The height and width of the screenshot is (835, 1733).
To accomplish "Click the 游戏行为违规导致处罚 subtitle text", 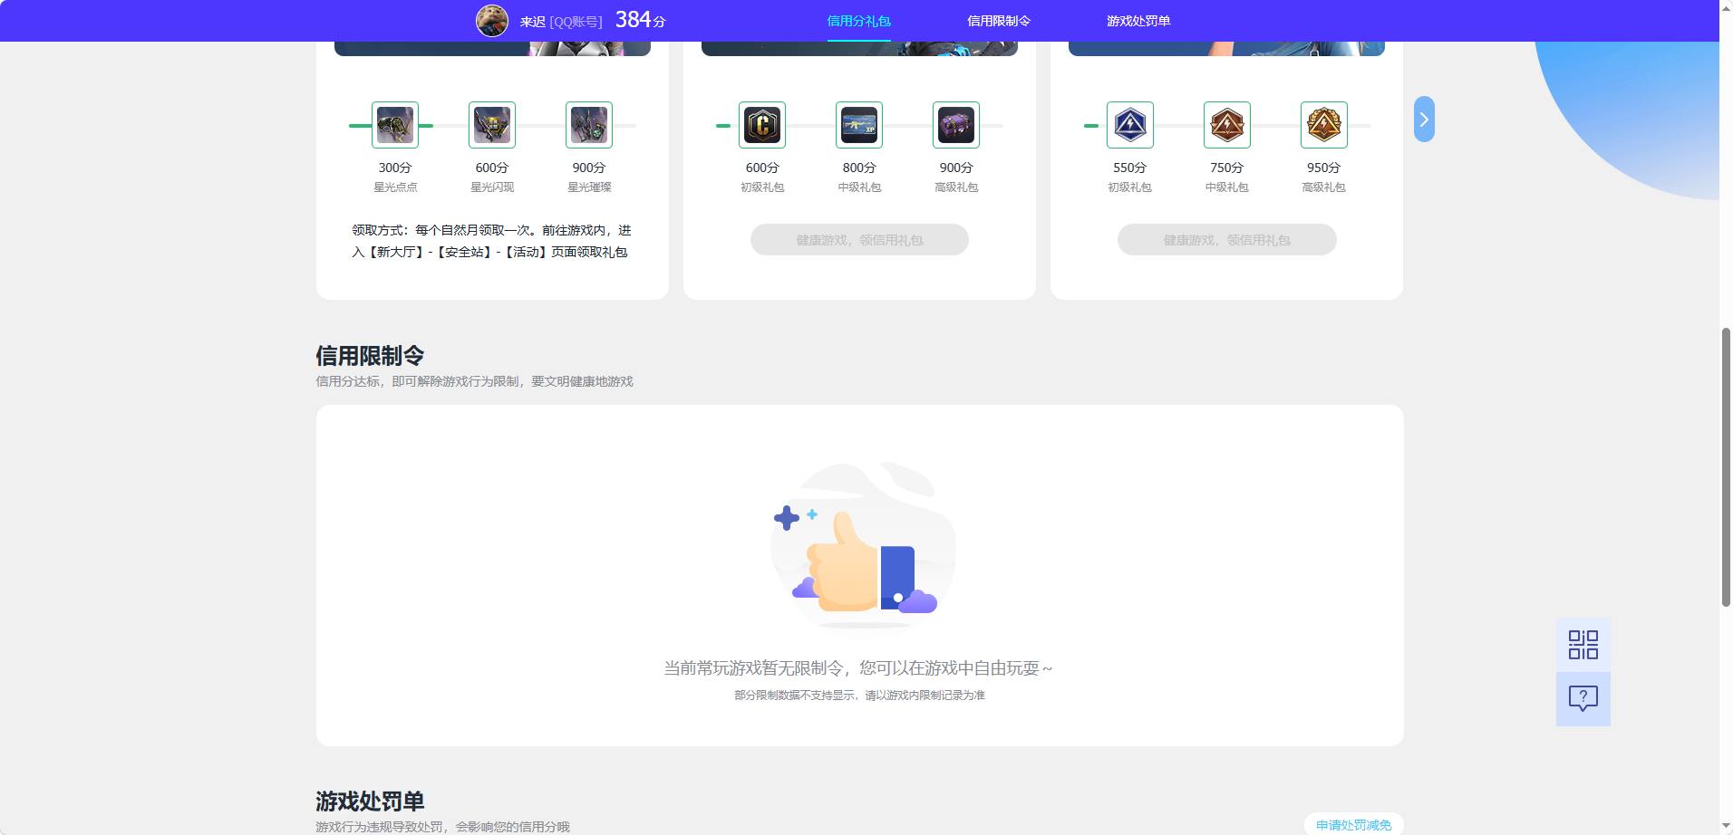I will pyautogui.click(x=442, y=827).
